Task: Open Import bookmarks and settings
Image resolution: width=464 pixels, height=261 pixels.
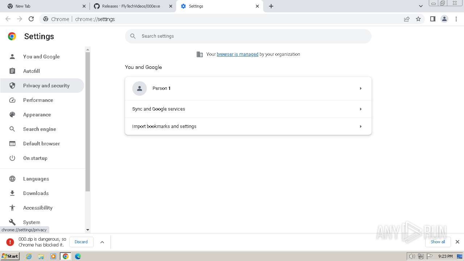Action: pyautogui.click(x=248, y=127)
